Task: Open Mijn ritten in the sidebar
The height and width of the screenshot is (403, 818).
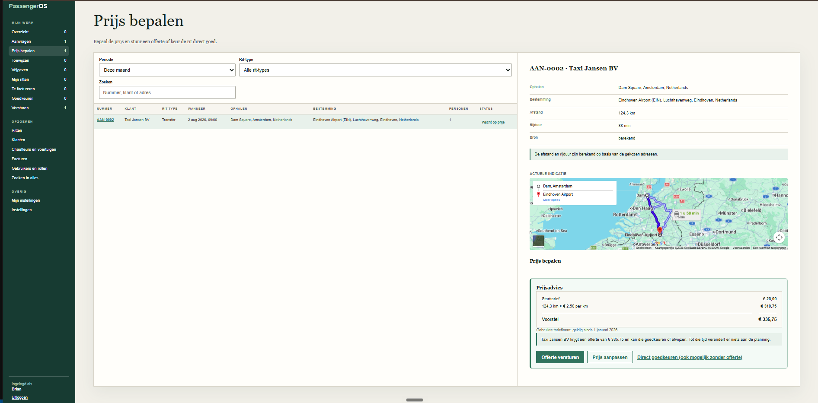Action: pyautogui.click(x=39, y=79)
